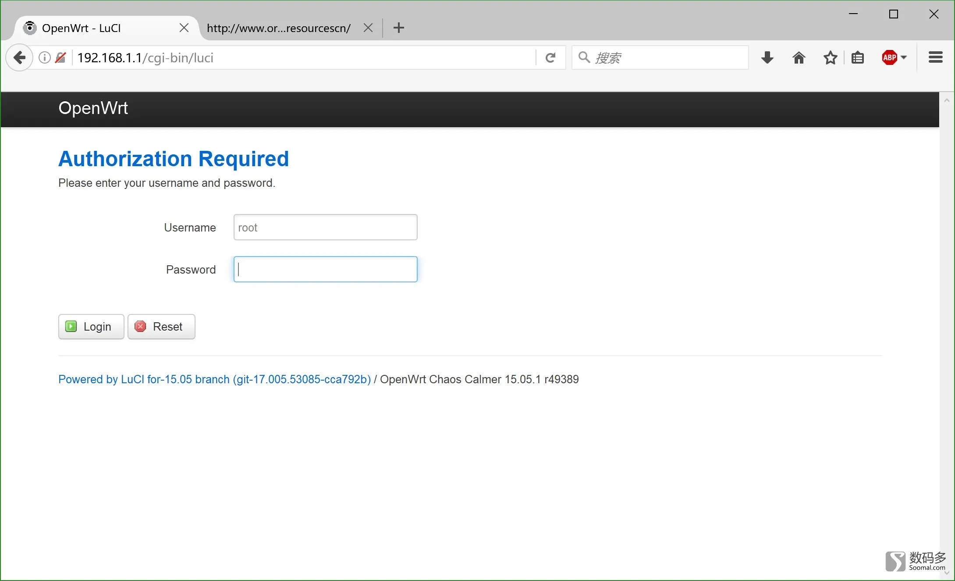The height and width of the screenshot is (581, 955).
Task: Close the browser window
Action: (x=934, y=14)
